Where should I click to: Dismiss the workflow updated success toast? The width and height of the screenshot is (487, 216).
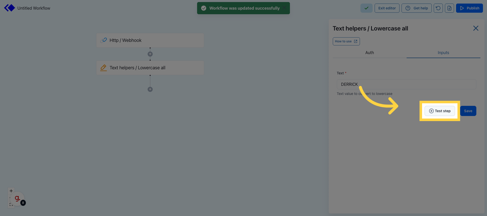pos(284,8)
